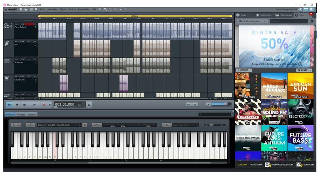Viewport: 320px width, 175px height.
Task: Open the Future Bass Anthem soundpool thumbnail
Action: pos(274,138)
